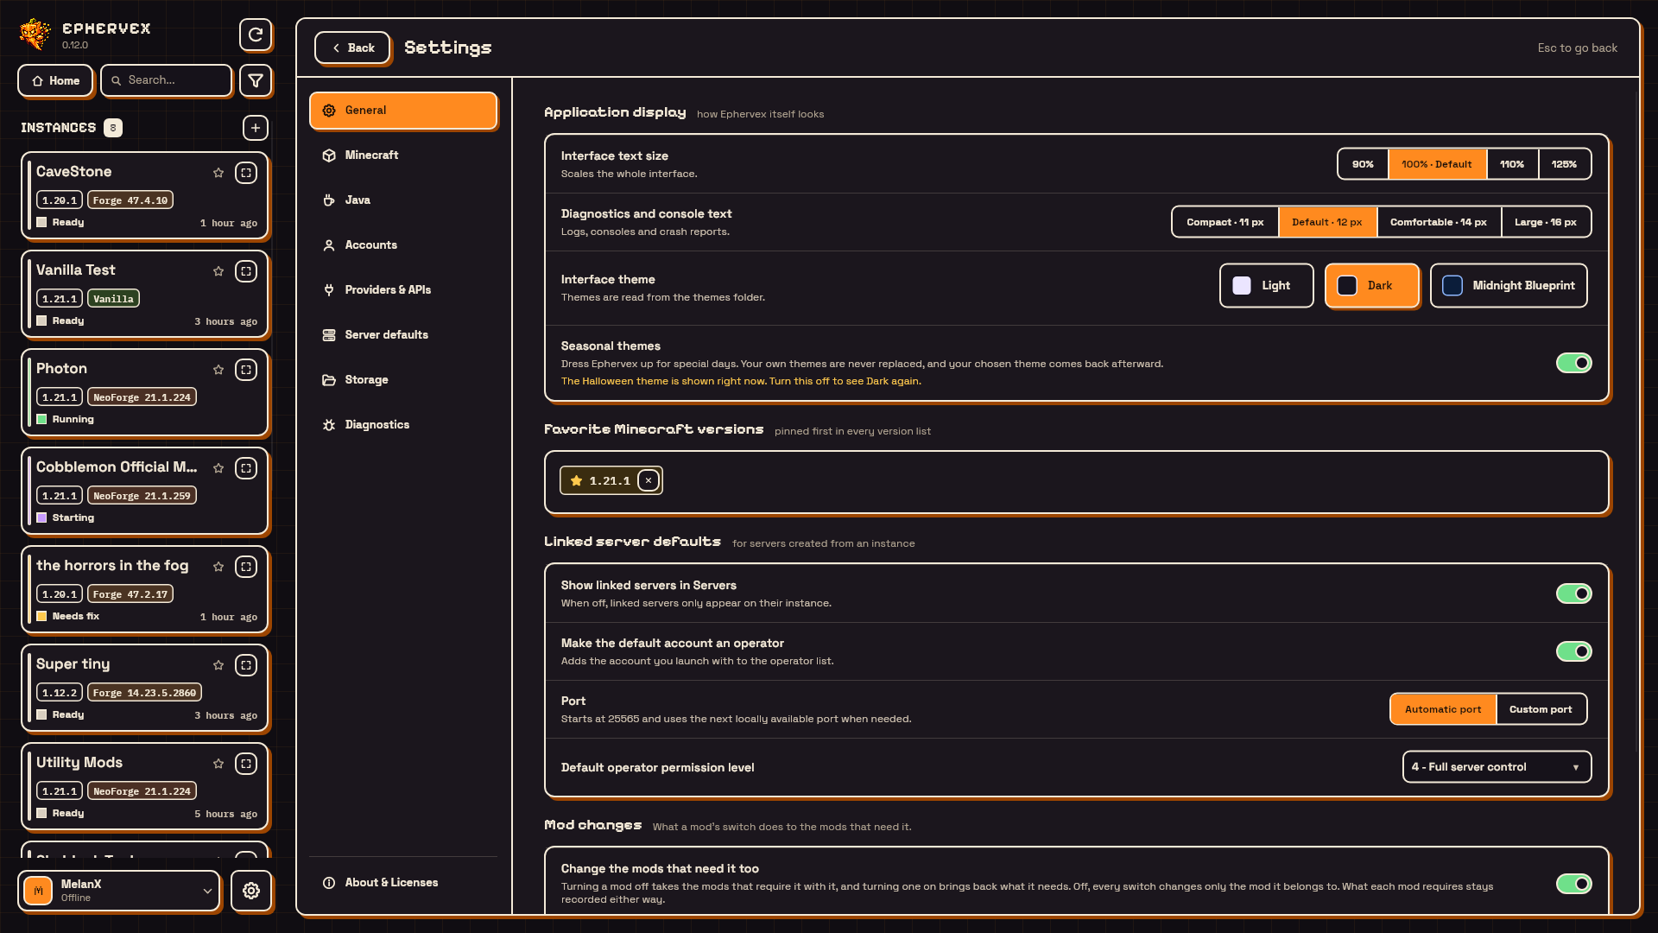
Task: Click the MelanX account avatar
Action: [x=38, y=891]
